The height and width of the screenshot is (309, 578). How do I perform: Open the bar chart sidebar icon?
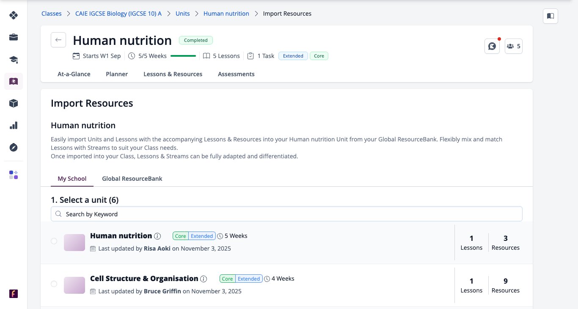[14, 125]
